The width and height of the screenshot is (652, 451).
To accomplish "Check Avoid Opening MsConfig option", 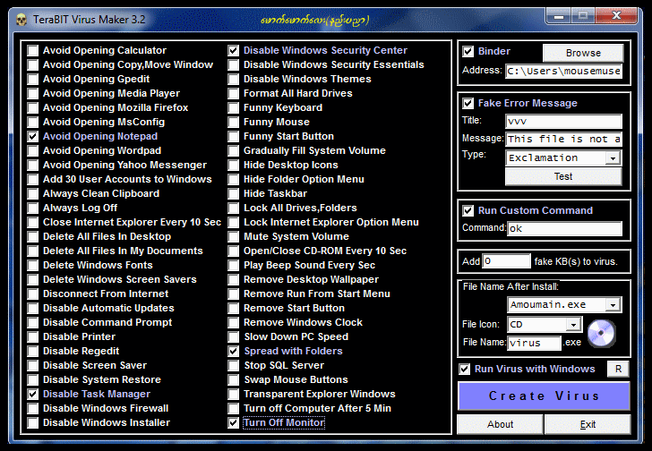I will (x=33, y=122).
